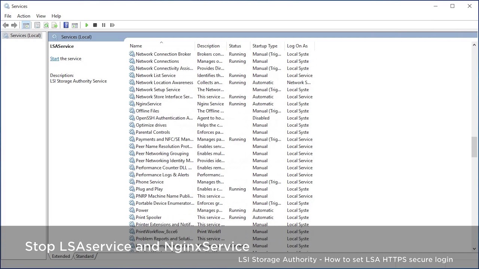Click the gear icon of Power row

(x=132, y=210)
